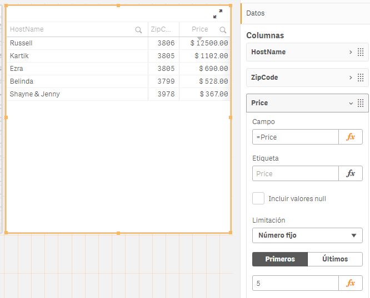The width and height of the screenshot is (370, 298).
Task: Grab the ZipCode column drag handle
Action: pos(361,78)
